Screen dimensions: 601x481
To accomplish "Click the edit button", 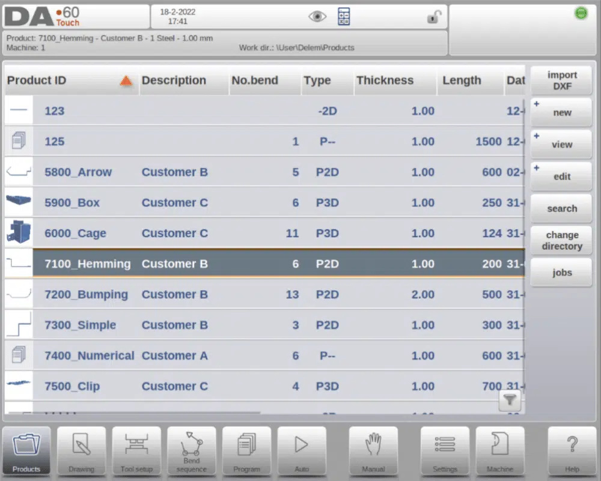I will [561, 177].
